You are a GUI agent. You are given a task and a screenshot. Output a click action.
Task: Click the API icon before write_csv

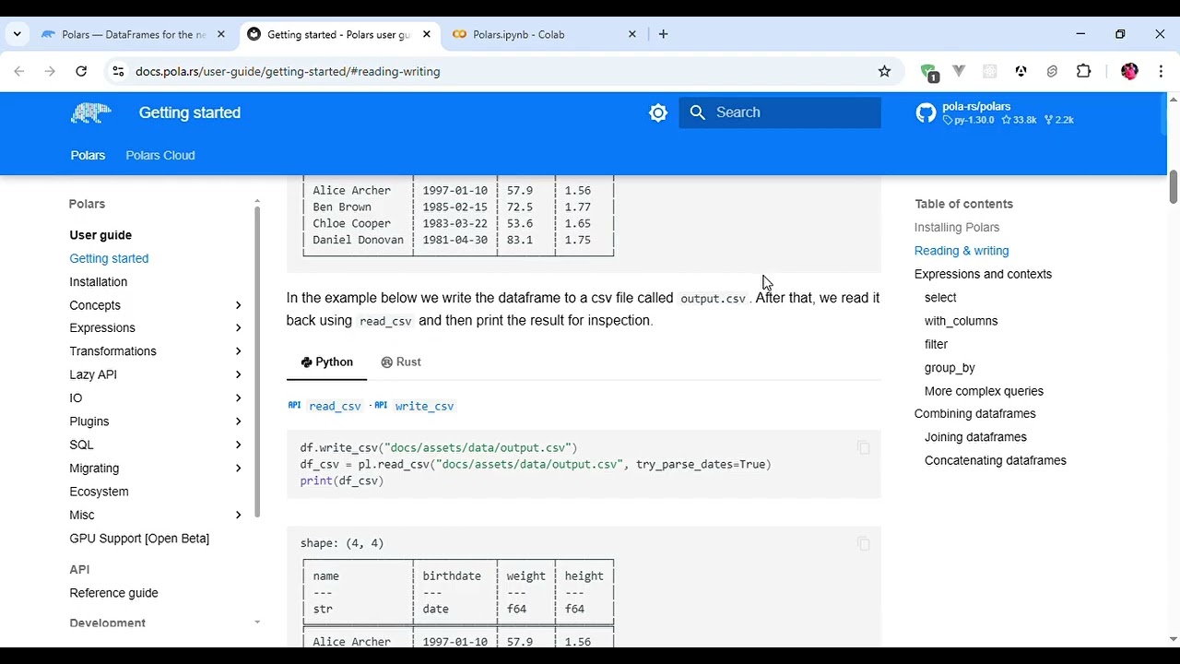381,405
